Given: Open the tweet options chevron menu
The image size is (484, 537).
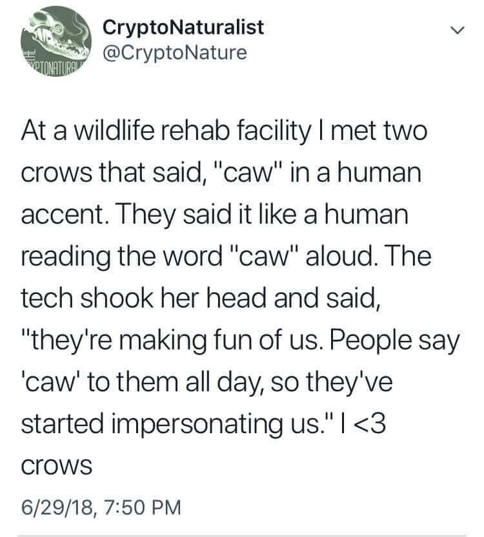Looking at the screenshot, I should point(458,30).
